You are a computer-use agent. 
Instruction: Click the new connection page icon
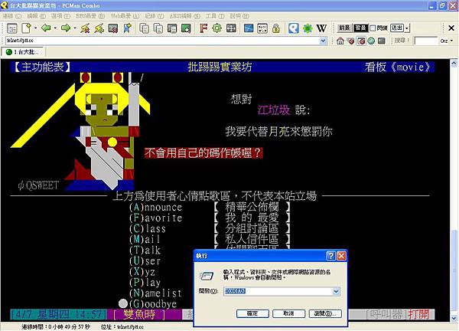point(27,28)
